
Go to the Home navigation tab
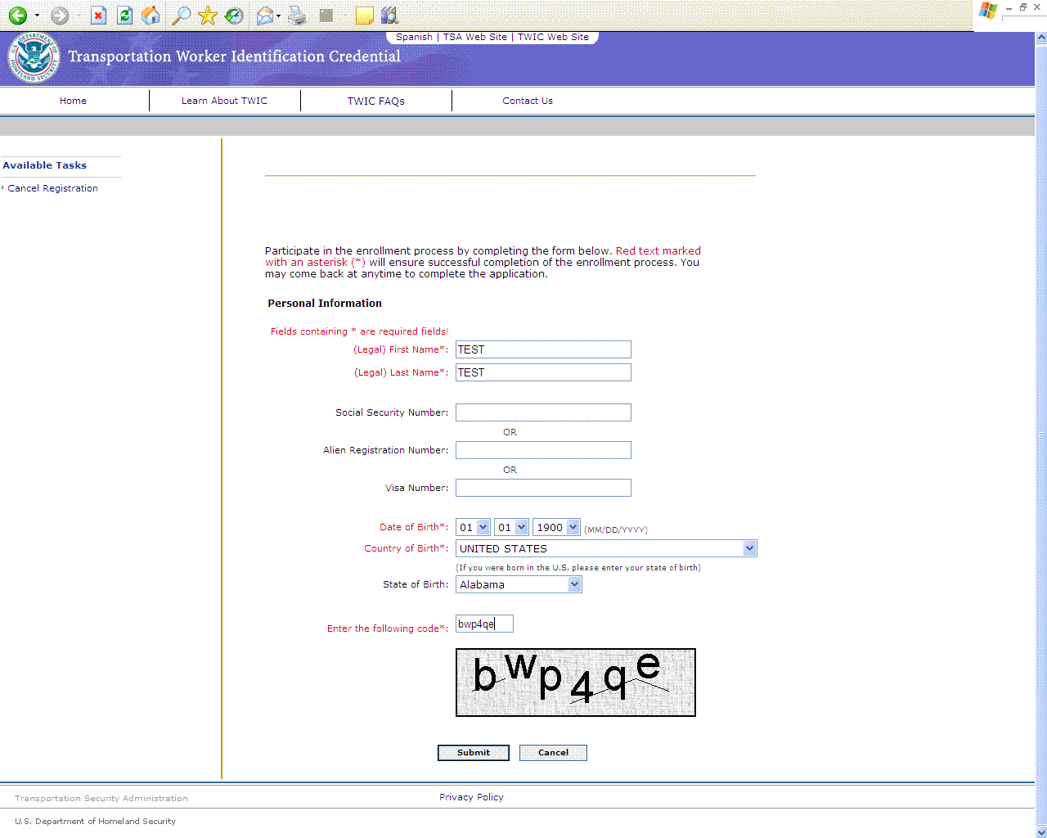73,101
